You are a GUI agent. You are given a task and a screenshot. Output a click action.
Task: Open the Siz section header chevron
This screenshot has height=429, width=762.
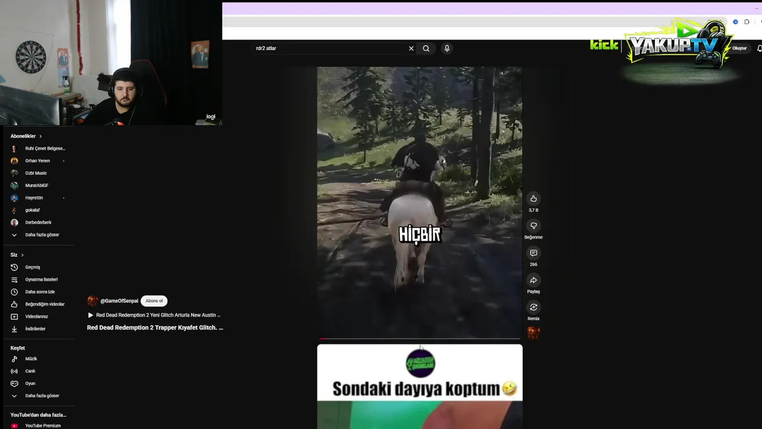pyautogui.click(x=22, y=255)
